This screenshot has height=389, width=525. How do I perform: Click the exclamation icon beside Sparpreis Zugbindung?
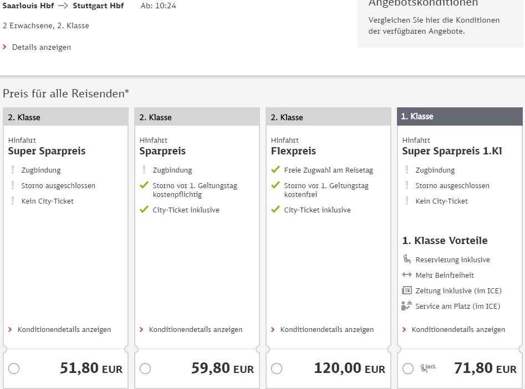[x=144, y=170]
